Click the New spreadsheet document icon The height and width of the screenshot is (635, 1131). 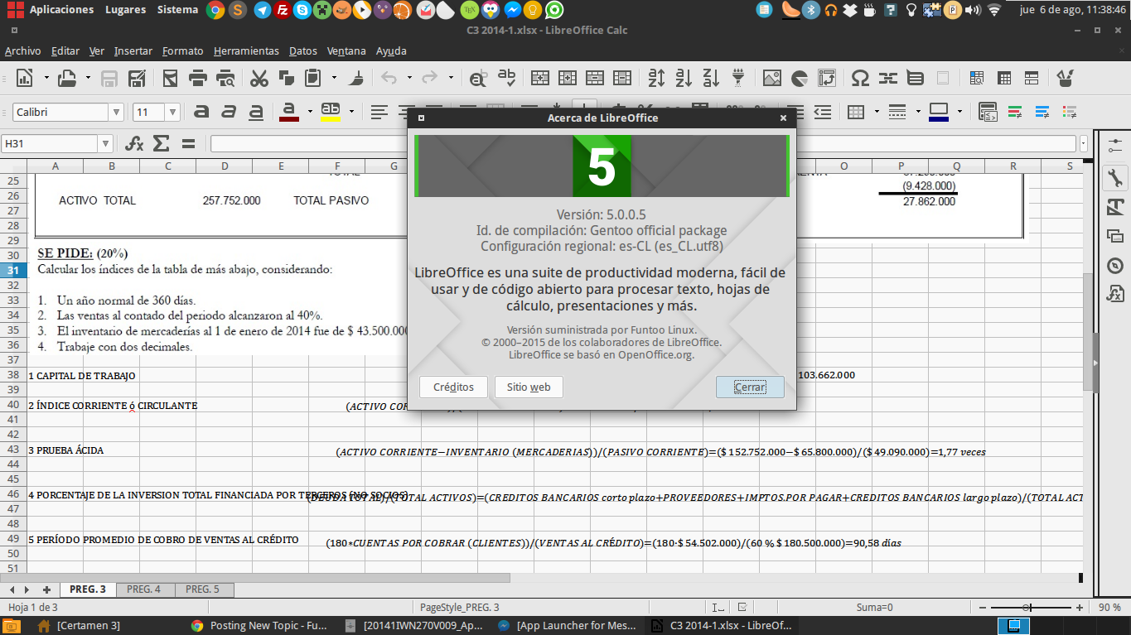(x=25, y=79)
